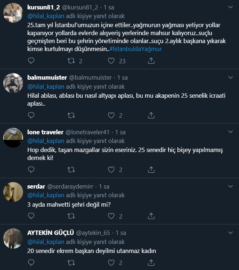
Task: Like balmumuister's tweet
Action: click(111, 115)
